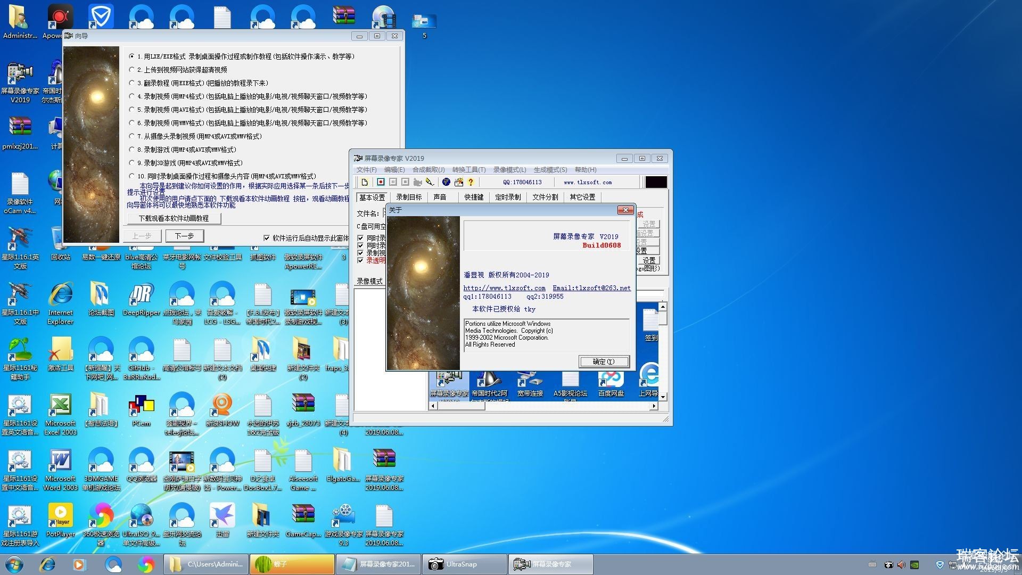
Task: Click the yellow question mark help icon
Action: (x=471, y=182)
